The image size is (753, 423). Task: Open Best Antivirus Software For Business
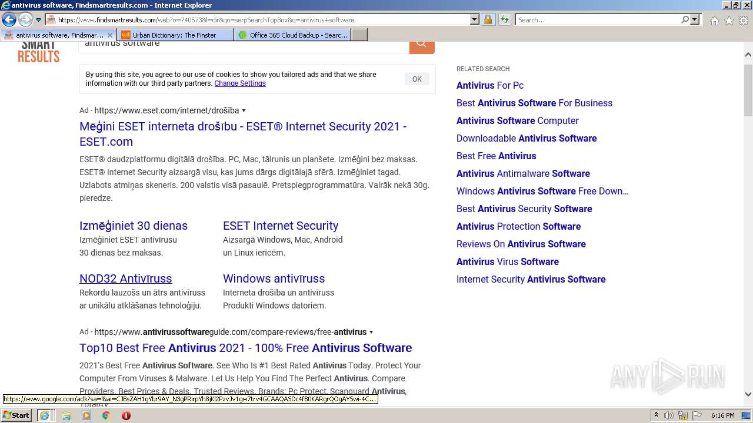pos(534,103)
